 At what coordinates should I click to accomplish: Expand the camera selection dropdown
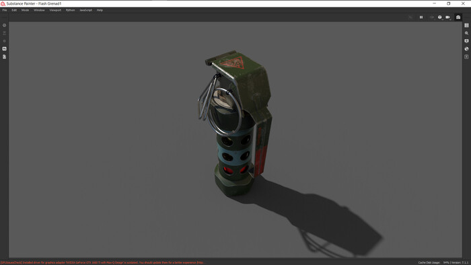448,17
